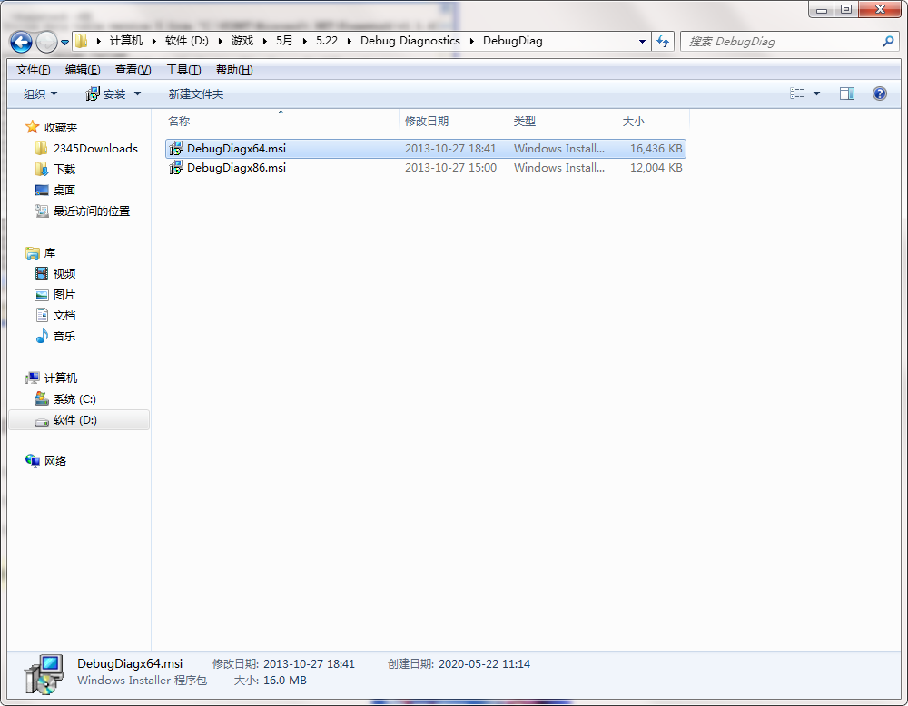Viewport: 908px width, 706px height.
Task: Sort by the 大小 column header
Action: pyautogui.click(x=633, y=121)
